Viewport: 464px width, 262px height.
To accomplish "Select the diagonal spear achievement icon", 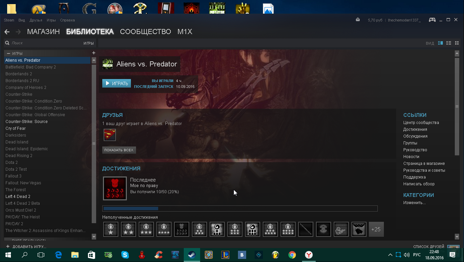I will pos(306,229).
